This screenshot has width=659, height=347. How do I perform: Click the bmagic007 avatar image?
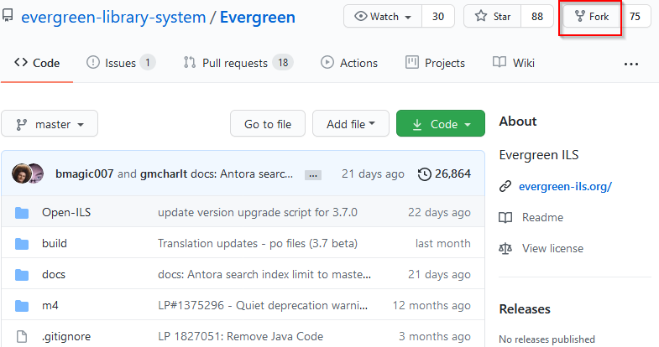click(x=21, y=173)
